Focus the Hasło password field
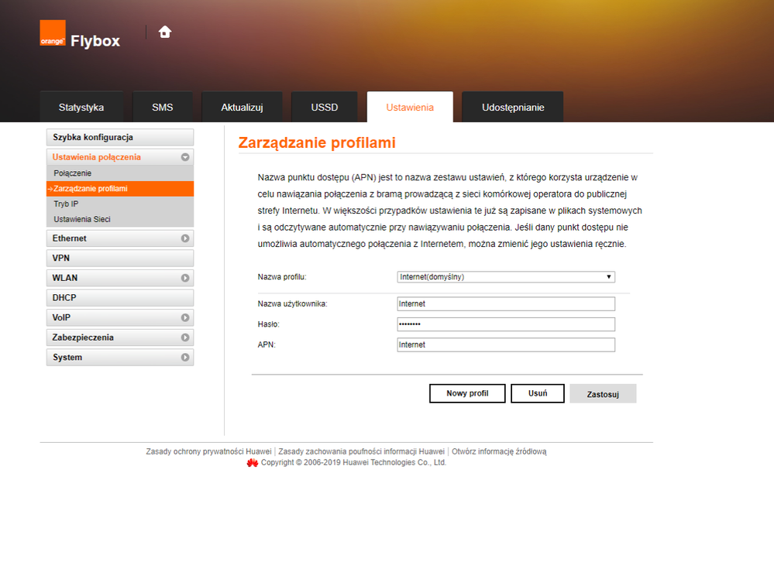774x579 pixels. [506, 324]
